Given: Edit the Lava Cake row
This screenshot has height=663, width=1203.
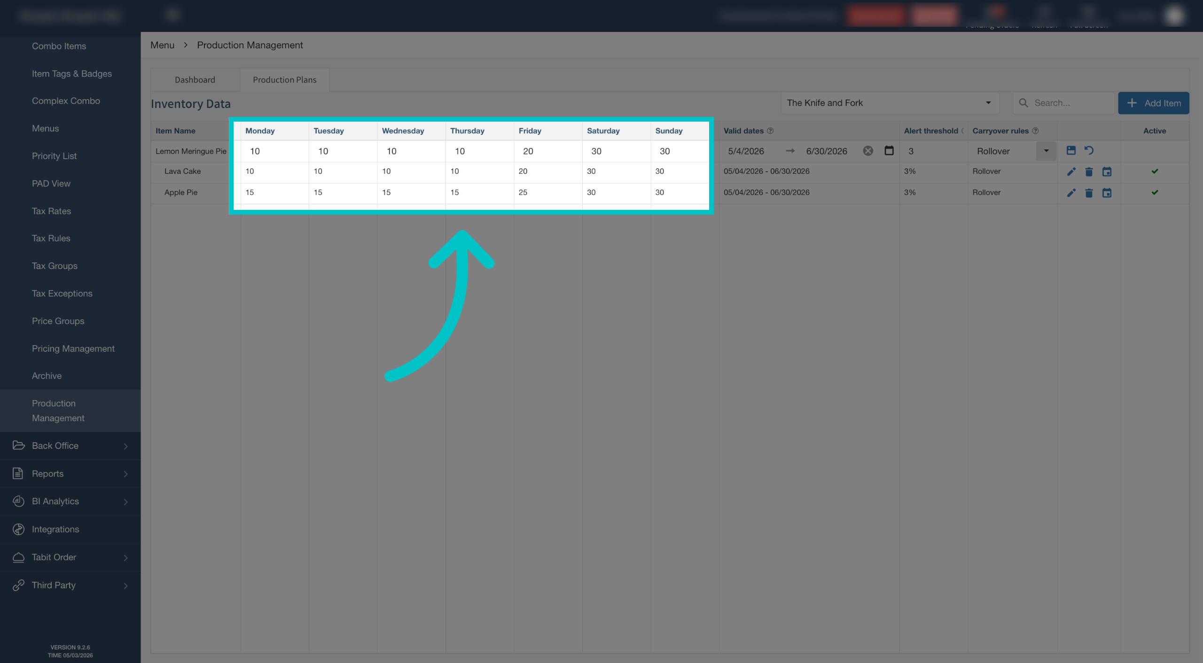Looking at the screenshot, I should pyautogui.click(x=1071, y=172).
